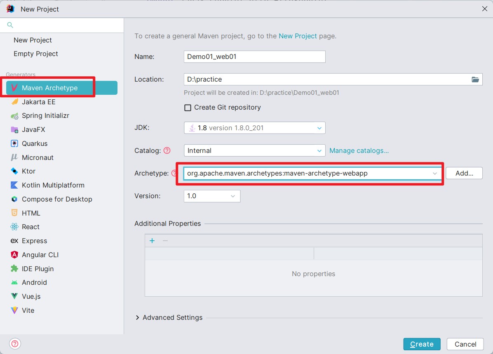Click the Micronaut mu icon
493x354 pixels.
14,157
